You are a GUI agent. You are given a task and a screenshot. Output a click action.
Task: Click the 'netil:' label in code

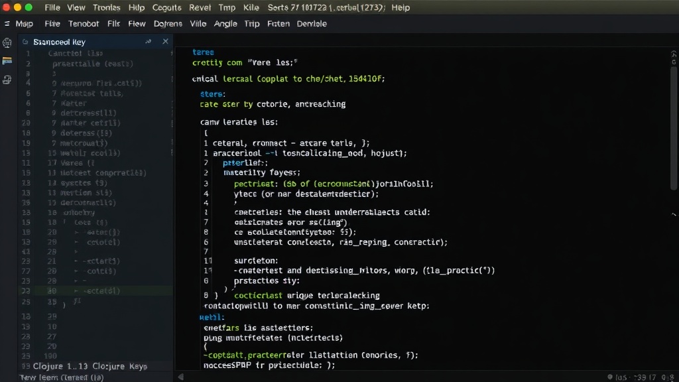212,318
